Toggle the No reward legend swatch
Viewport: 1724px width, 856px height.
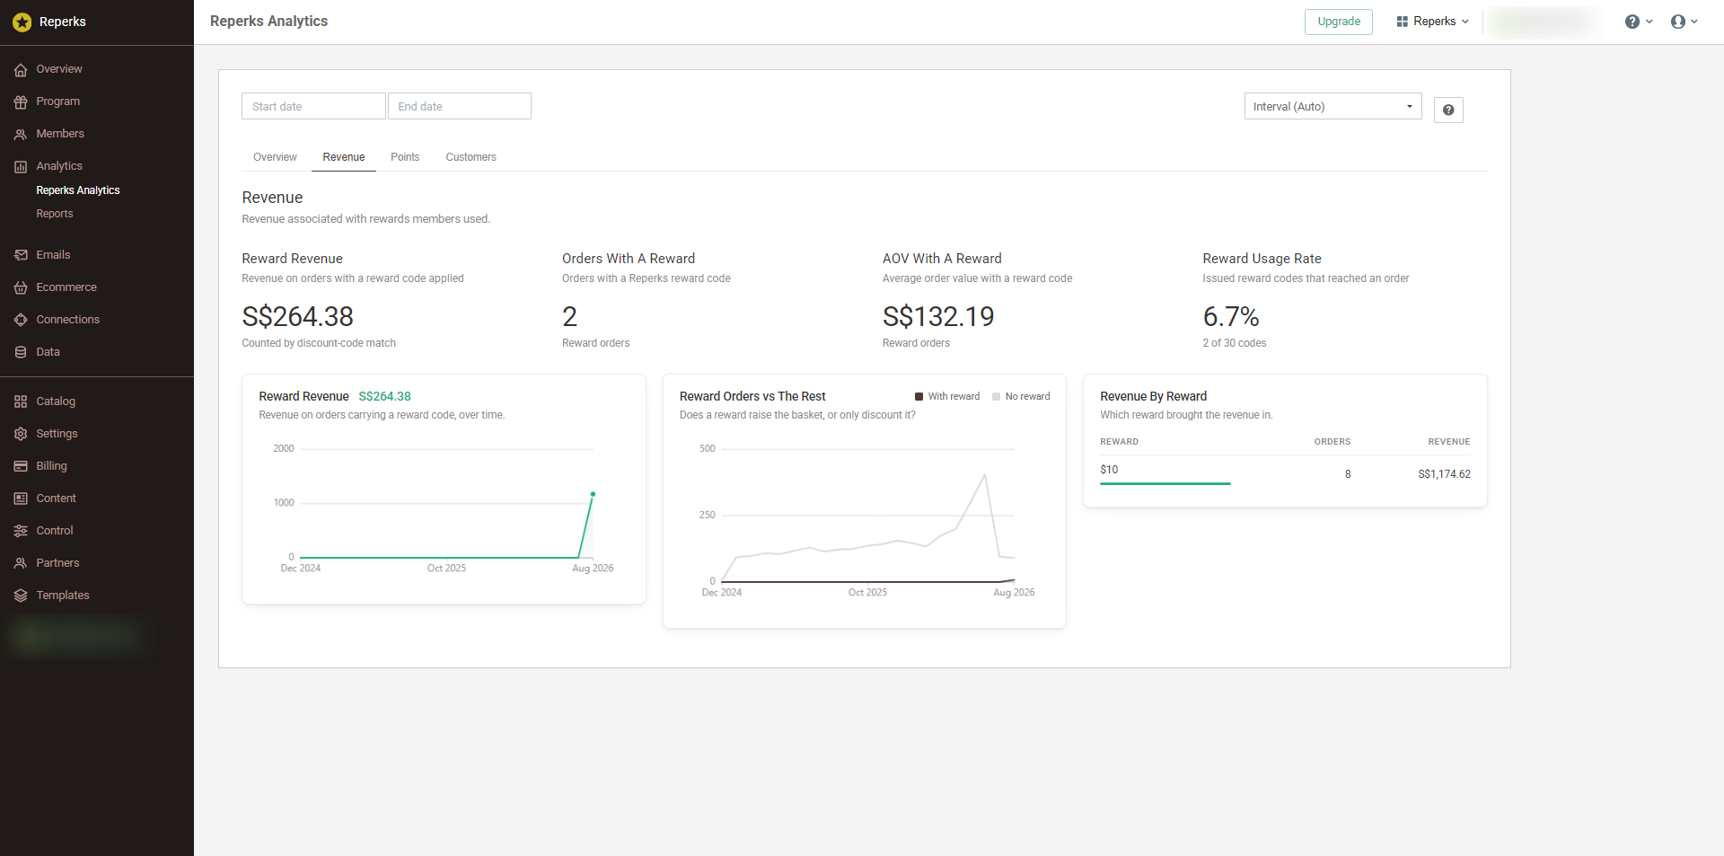coord(996,396)
